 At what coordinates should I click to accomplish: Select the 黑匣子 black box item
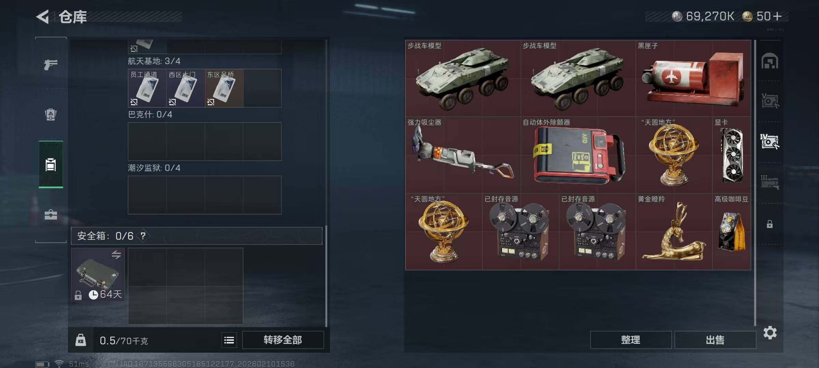tap(693, 78)
